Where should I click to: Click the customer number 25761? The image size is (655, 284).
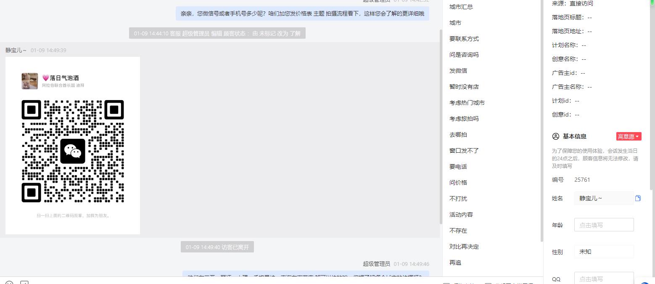(x=582, y=180)
